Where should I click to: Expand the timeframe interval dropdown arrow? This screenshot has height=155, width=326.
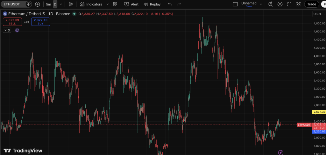click(x=61, y=4)
